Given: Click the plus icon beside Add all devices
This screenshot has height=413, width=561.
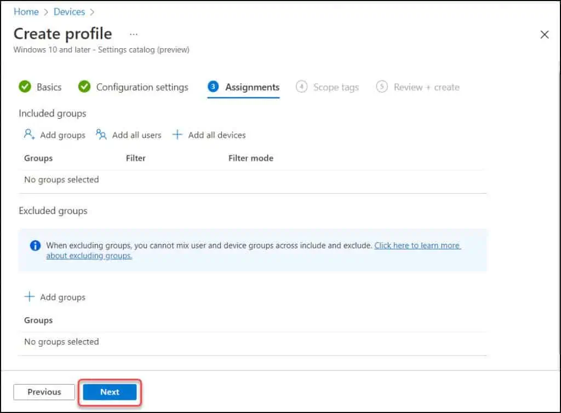Looking at the screenshot, I should (178, 135).
